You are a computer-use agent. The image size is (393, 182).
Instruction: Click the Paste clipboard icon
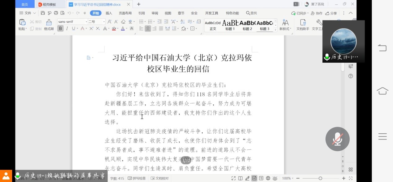pyautogui.click(x=22, y=22)
